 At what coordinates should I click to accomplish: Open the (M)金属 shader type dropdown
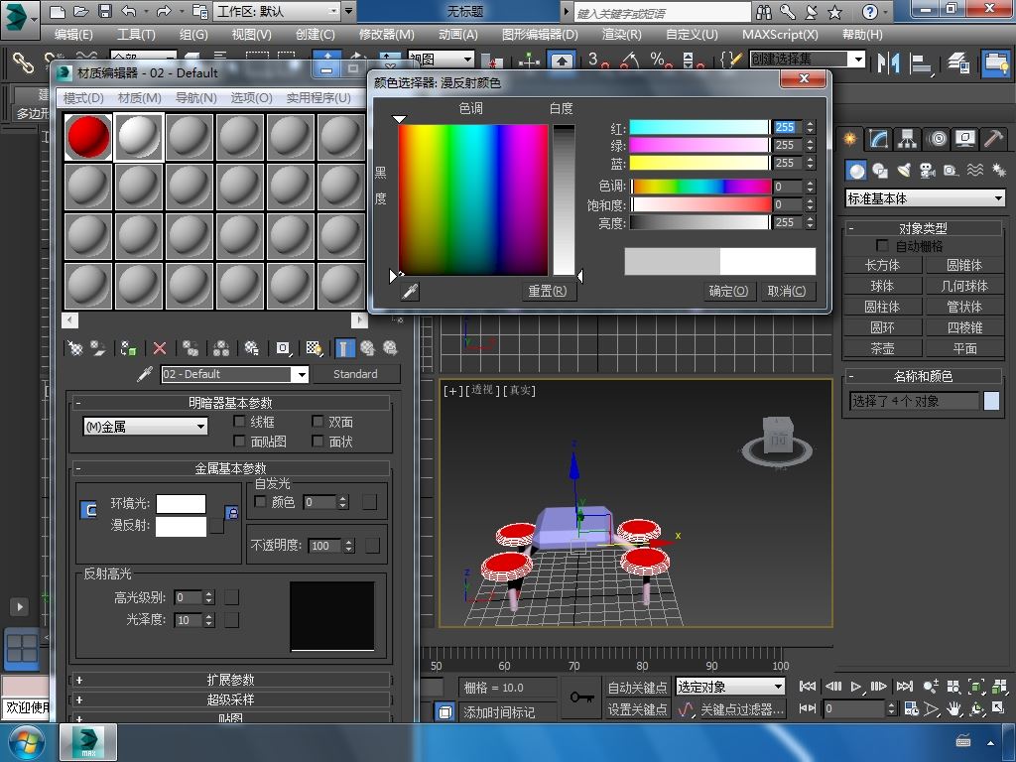145,427
